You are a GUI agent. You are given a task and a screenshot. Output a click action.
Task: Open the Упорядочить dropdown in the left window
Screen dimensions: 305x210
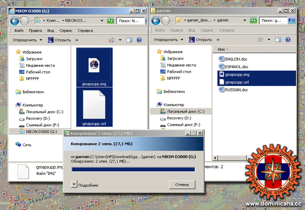[x=27, y=40]
